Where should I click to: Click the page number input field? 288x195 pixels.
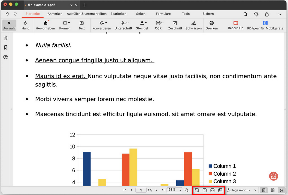coord(141,190)
